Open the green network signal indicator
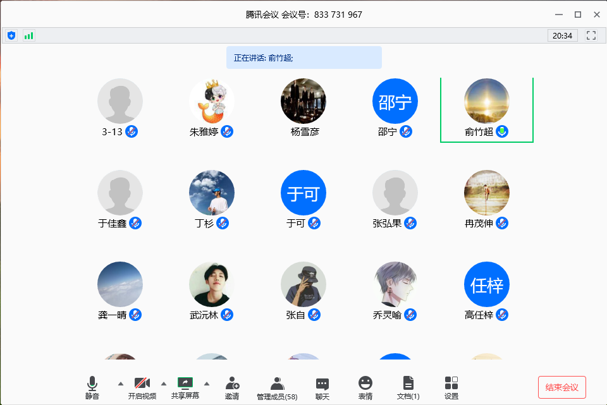607x405 pixels. tap(28, 35)
